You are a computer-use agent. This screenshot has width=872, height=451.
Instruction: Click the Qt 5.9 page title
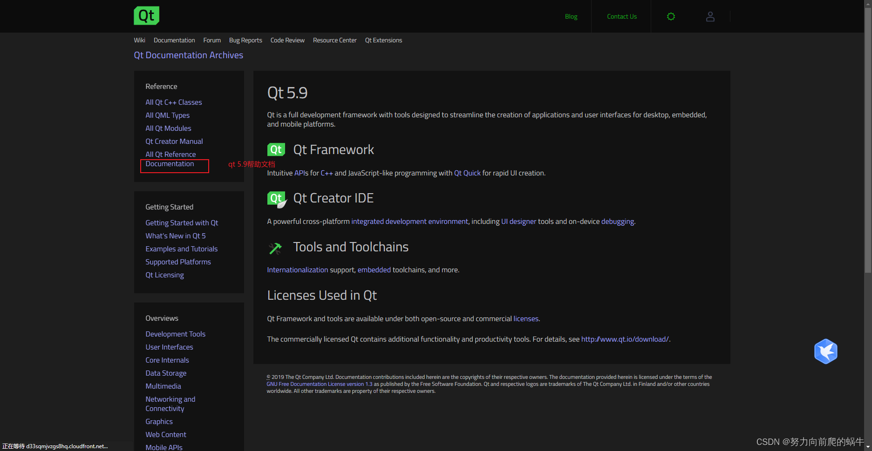point(287,93)
